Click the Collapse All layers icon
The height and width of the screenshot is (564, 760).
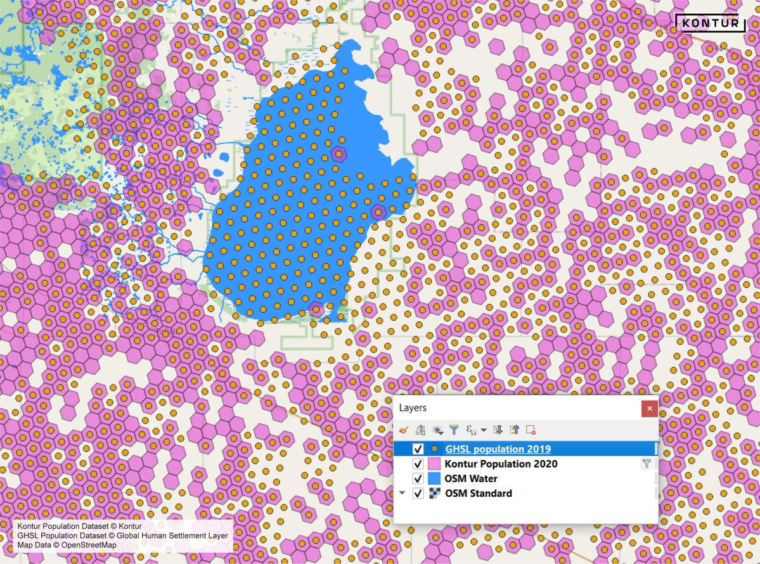[514, 430]
